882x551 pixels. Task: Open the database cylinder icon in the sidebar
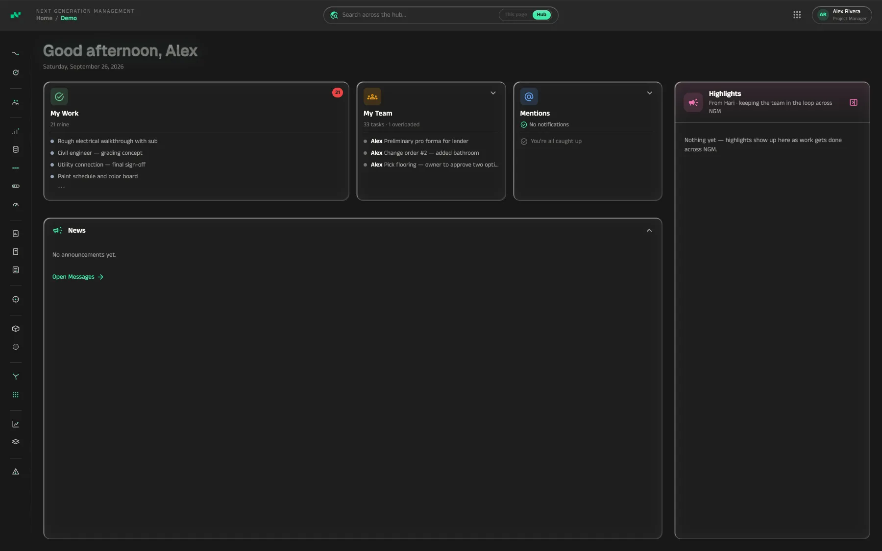(x=16, y=149)
